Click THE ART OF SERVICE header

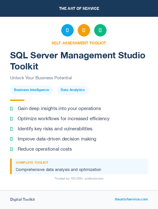click(79, 9)
